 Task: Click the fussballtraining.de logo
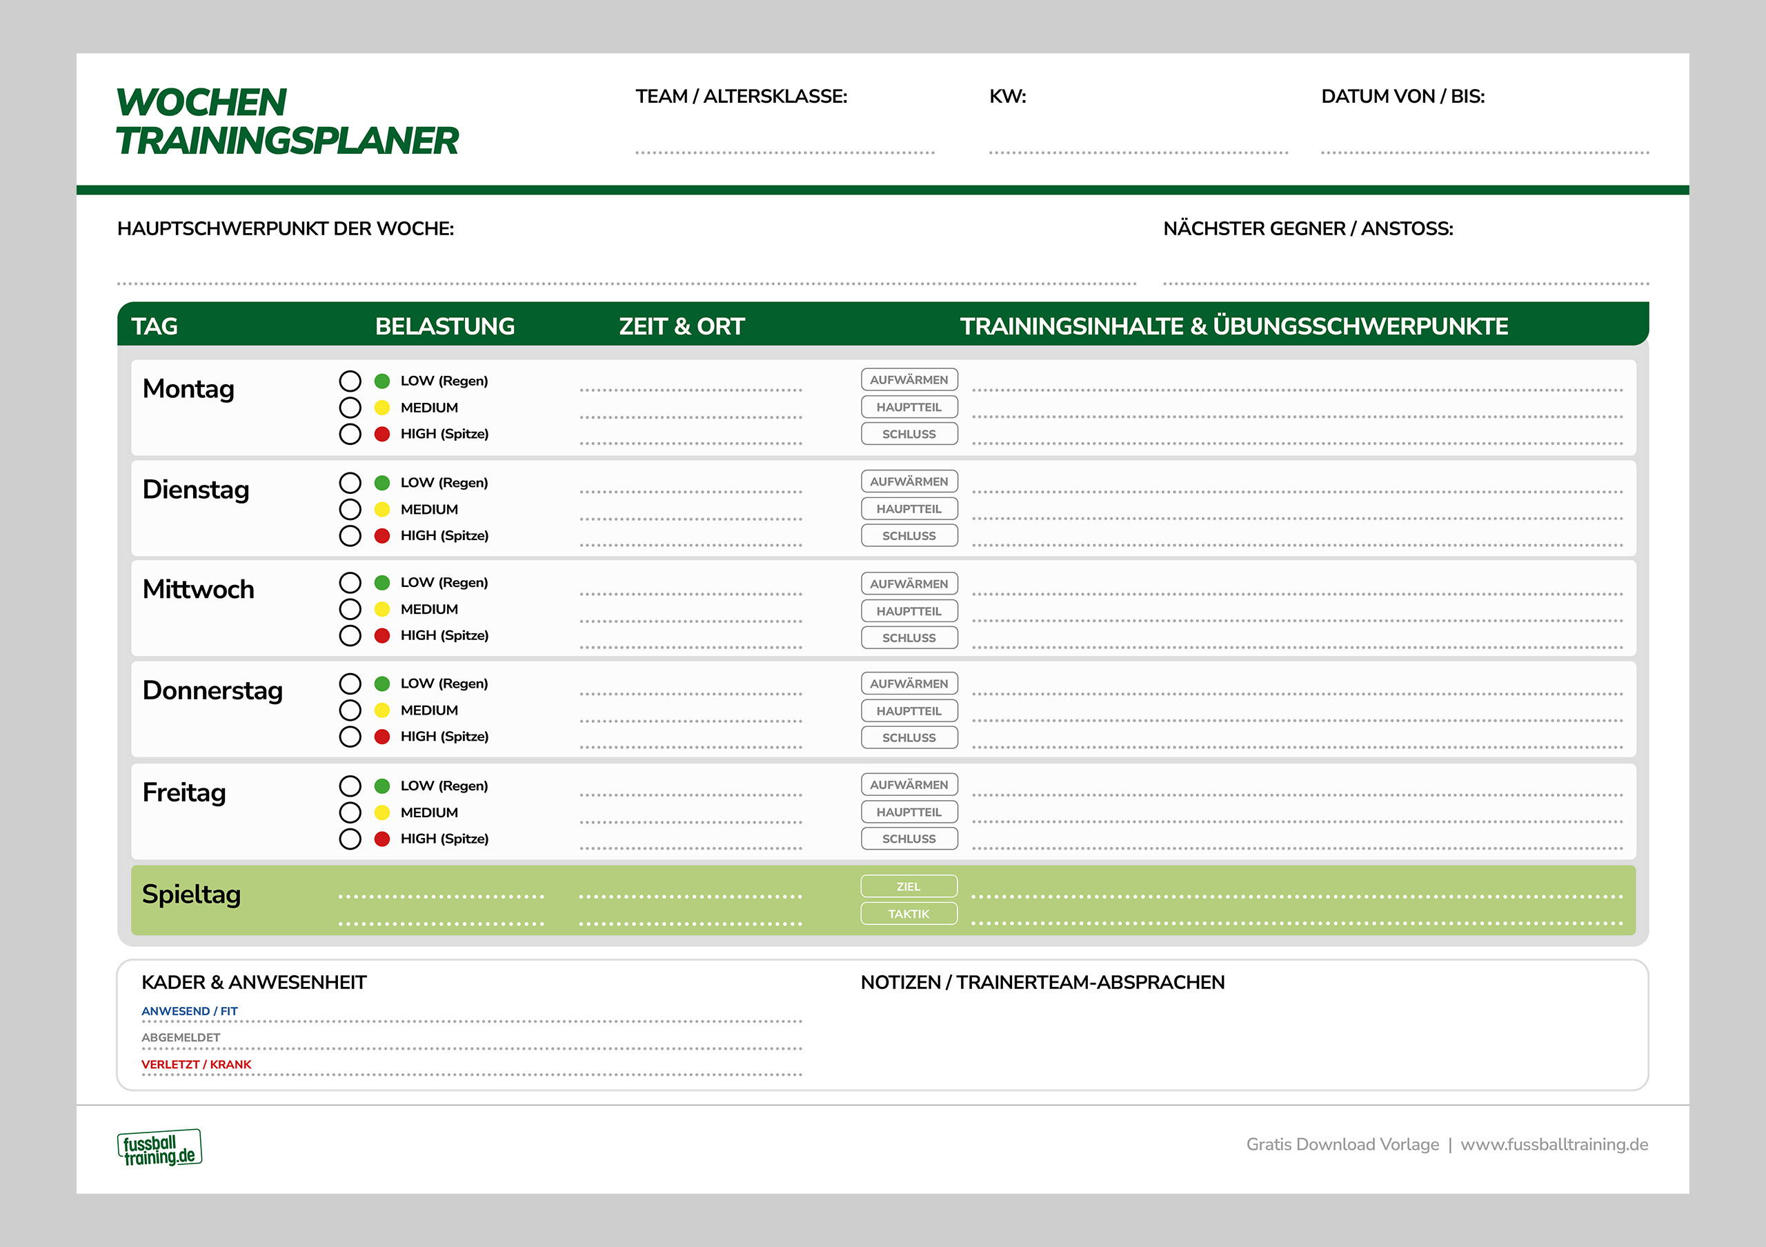click(159, 1148)
